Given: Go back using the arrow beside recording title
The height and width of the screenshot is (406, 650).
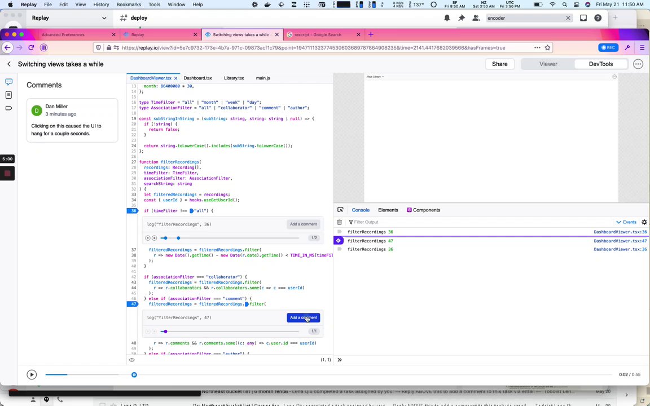Looking at the screenshot, I should (8, 64).
